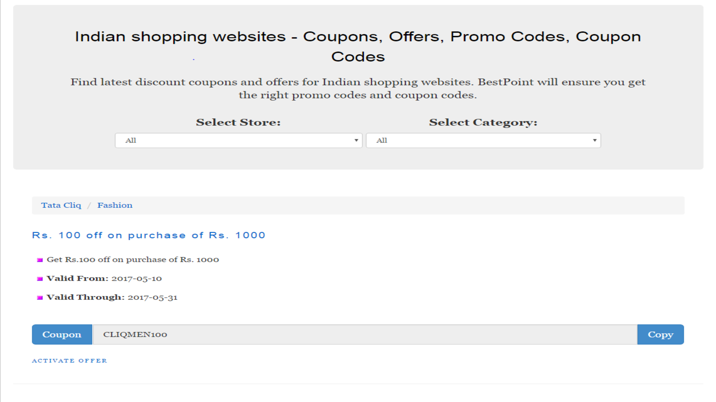Click the pink bullet beside Valid From

(x=40, y=278)
